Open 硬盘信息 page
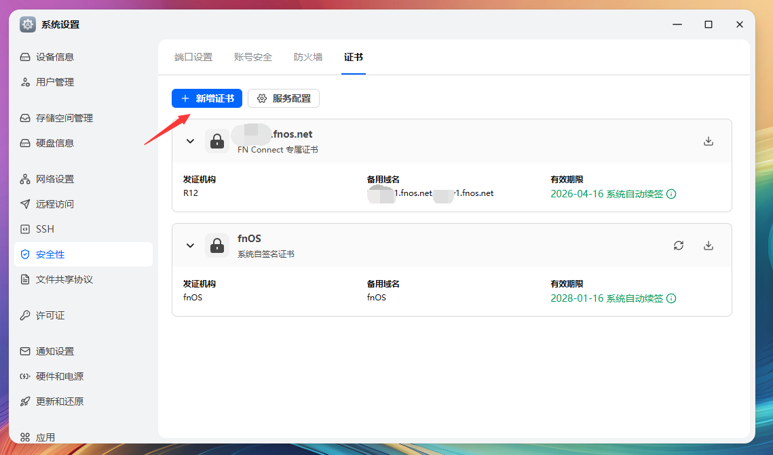Viewport: 773px width, 455px height. click(x=83, y=143)
